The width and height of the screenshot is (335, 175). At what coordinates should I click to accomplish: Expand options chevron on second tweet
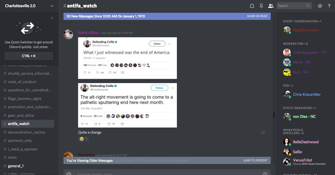click(172, 88)
